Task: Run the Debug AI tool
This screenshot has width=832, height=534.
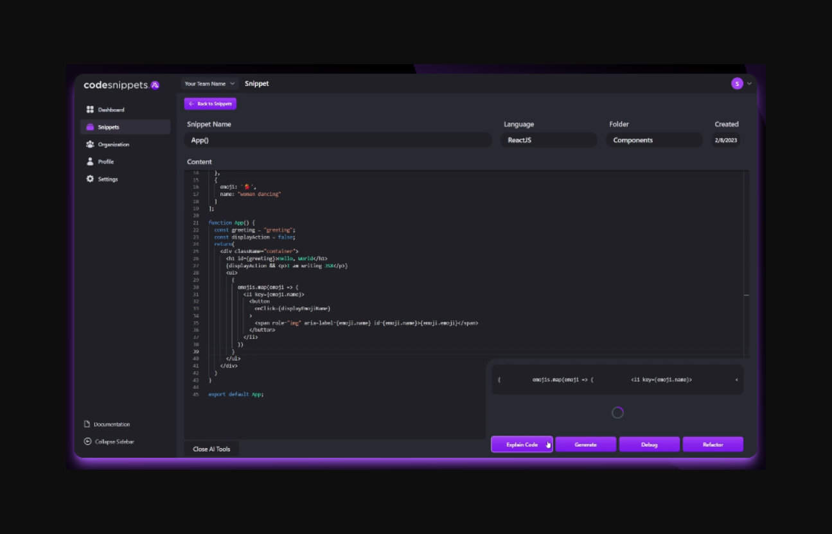Action: click(x=649, y=444)
